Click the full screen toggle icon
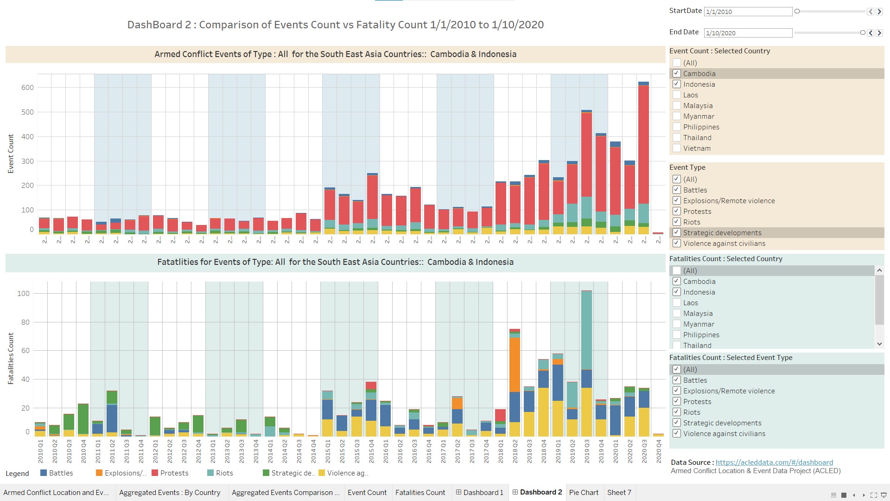The width and height of the screenshot is (890, 501). point(874,495)
